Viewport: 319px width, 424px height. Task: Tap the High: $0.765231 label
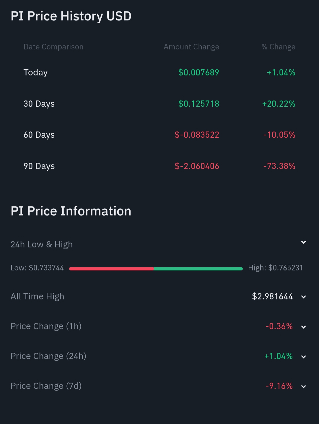point(275,268)
